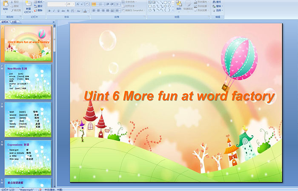This screenshot has width=298, height=191.
Task: Open the font size dropdown
Action: pos(73,4)
